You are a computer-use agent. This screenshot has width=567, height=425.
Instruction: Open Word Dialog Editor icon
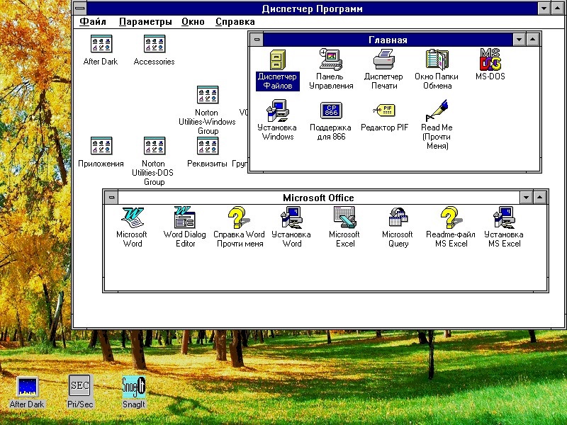[184, 217]
